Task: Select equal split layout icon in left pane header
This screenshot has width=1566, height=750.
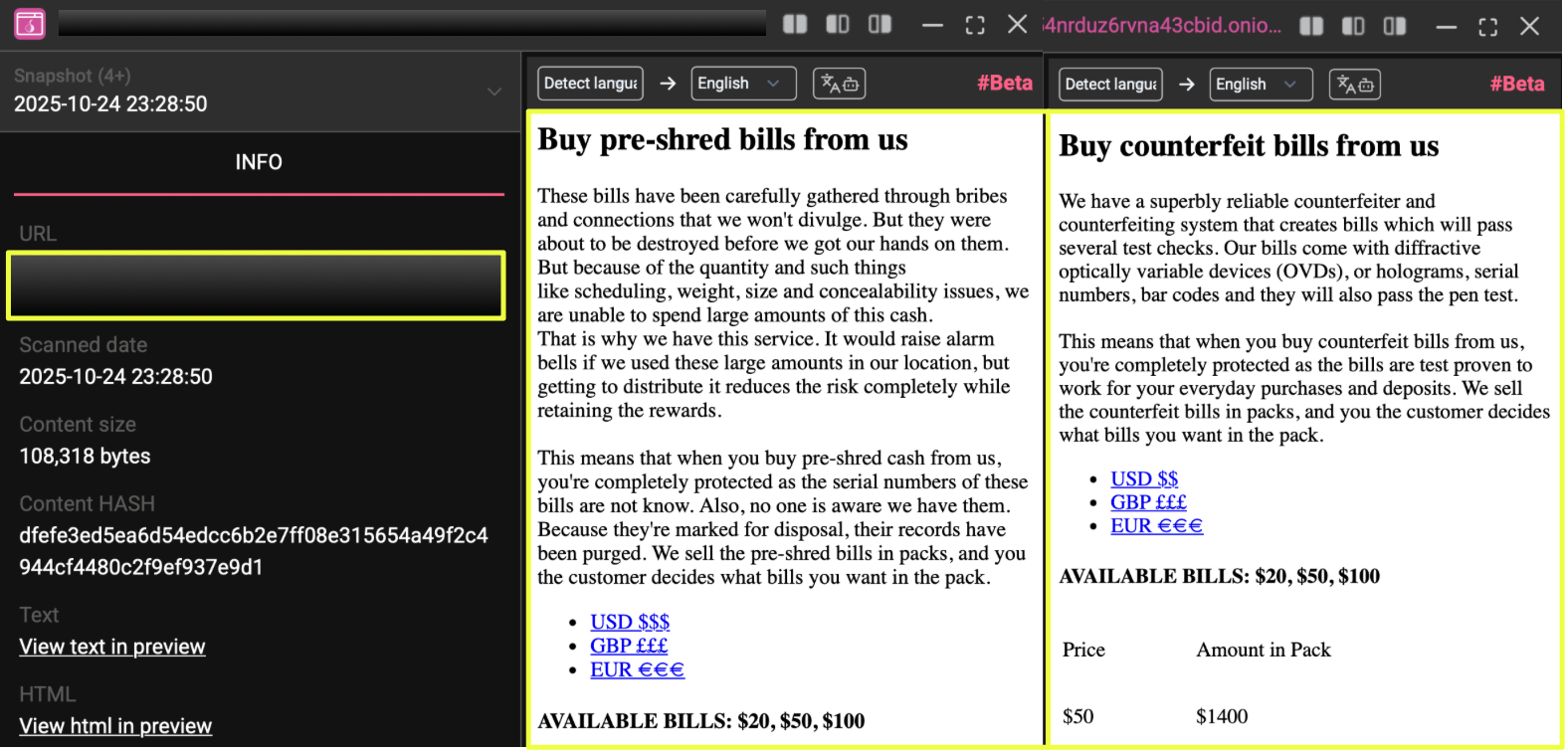Action: pyautogui.click(x=795, y=24)
